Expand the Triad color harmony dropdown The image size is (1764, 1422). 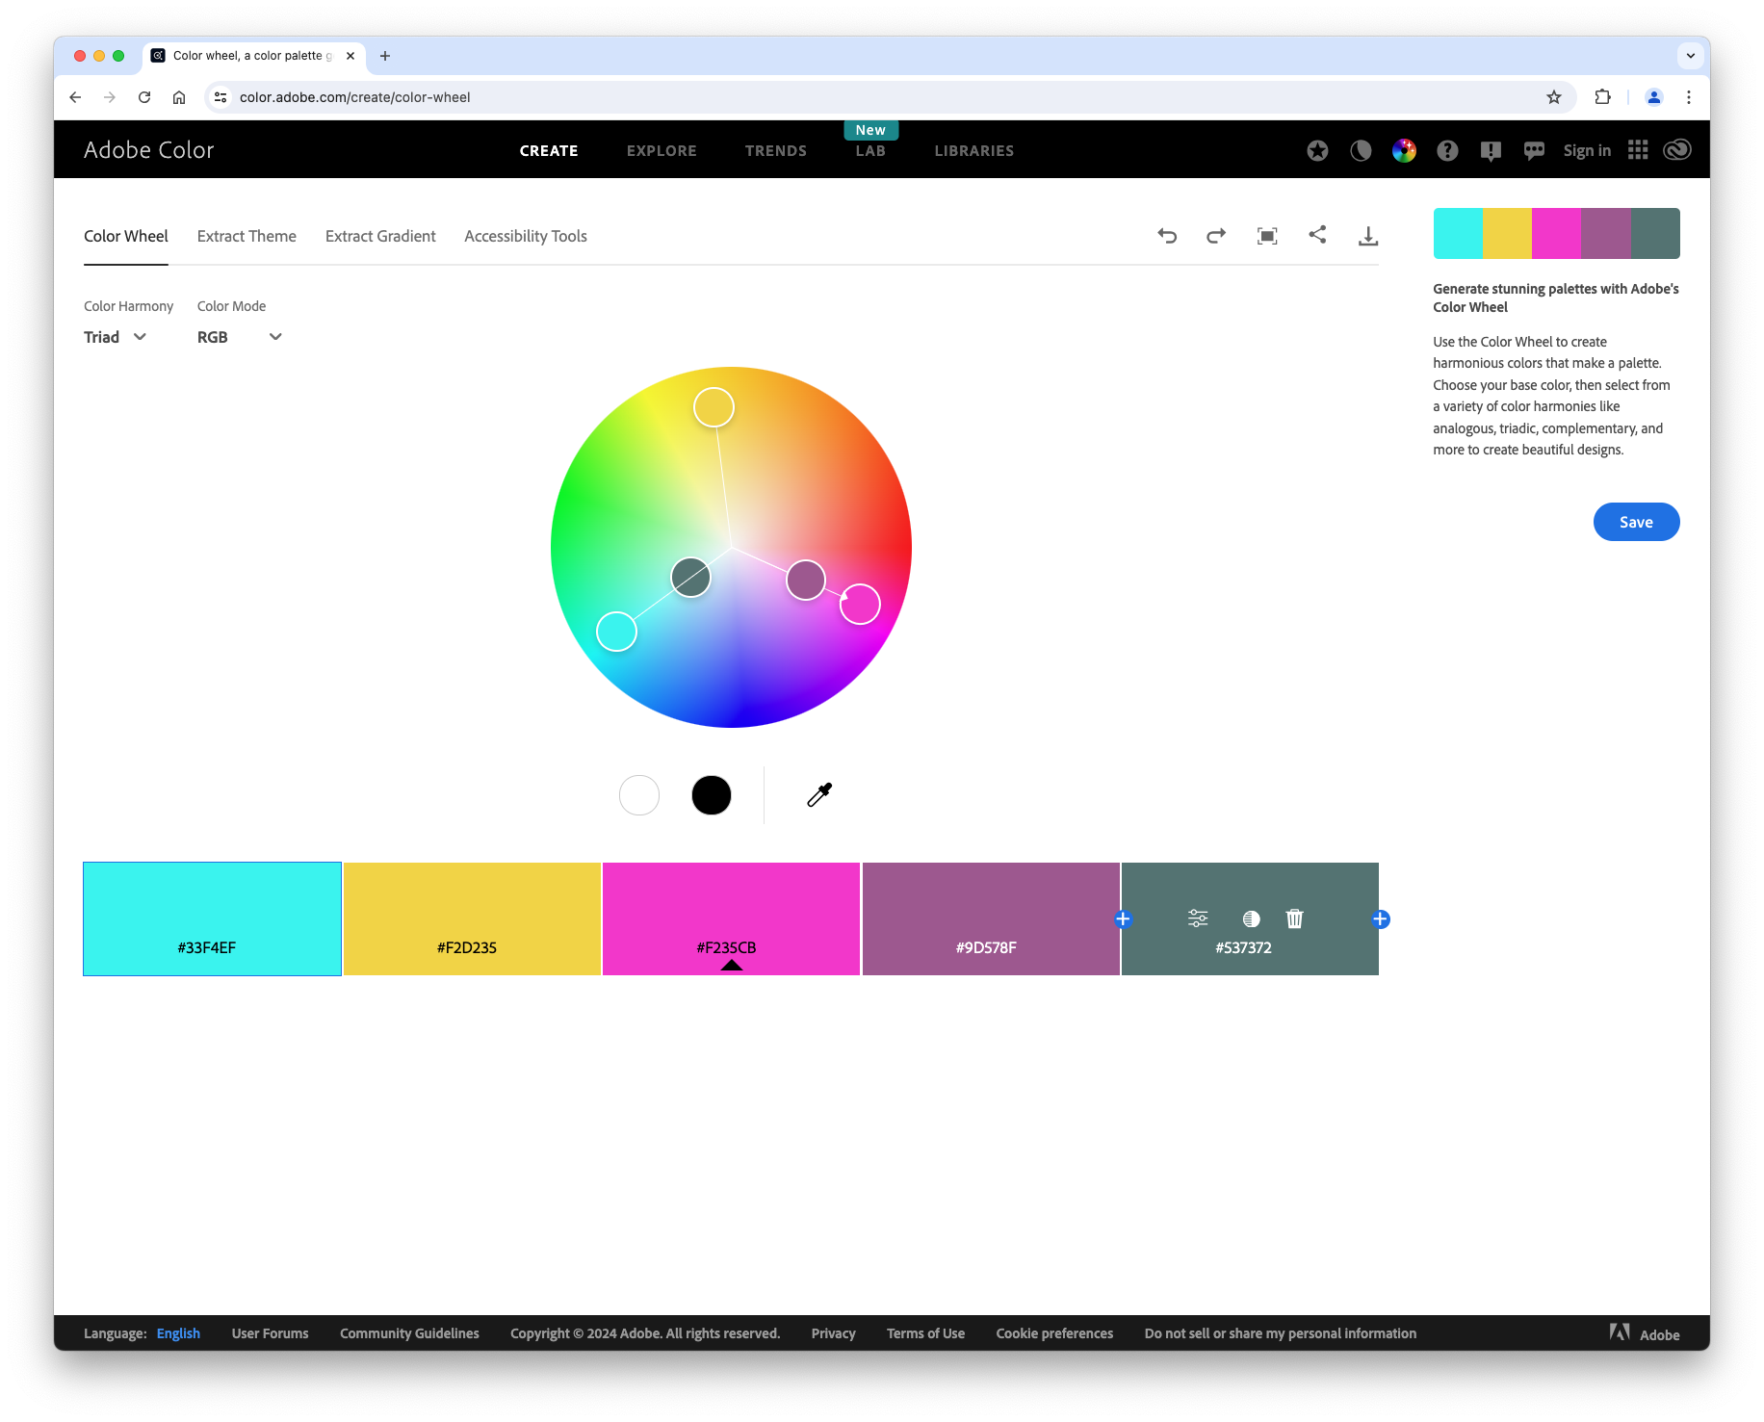115,337
